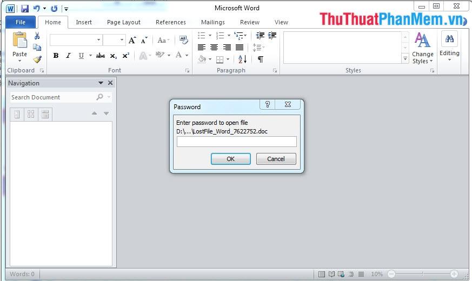Toggle Superscript formatting
Viewport: 472px width, 281px height.
point(126,55)
